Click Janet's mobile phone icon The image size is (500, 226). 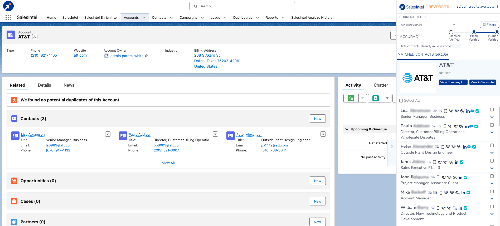click(435, 162)
